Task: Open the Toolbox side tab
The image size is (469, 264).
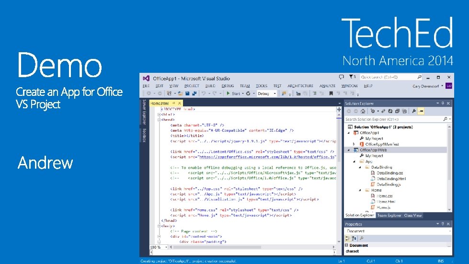Action: (x=144, y=135)
